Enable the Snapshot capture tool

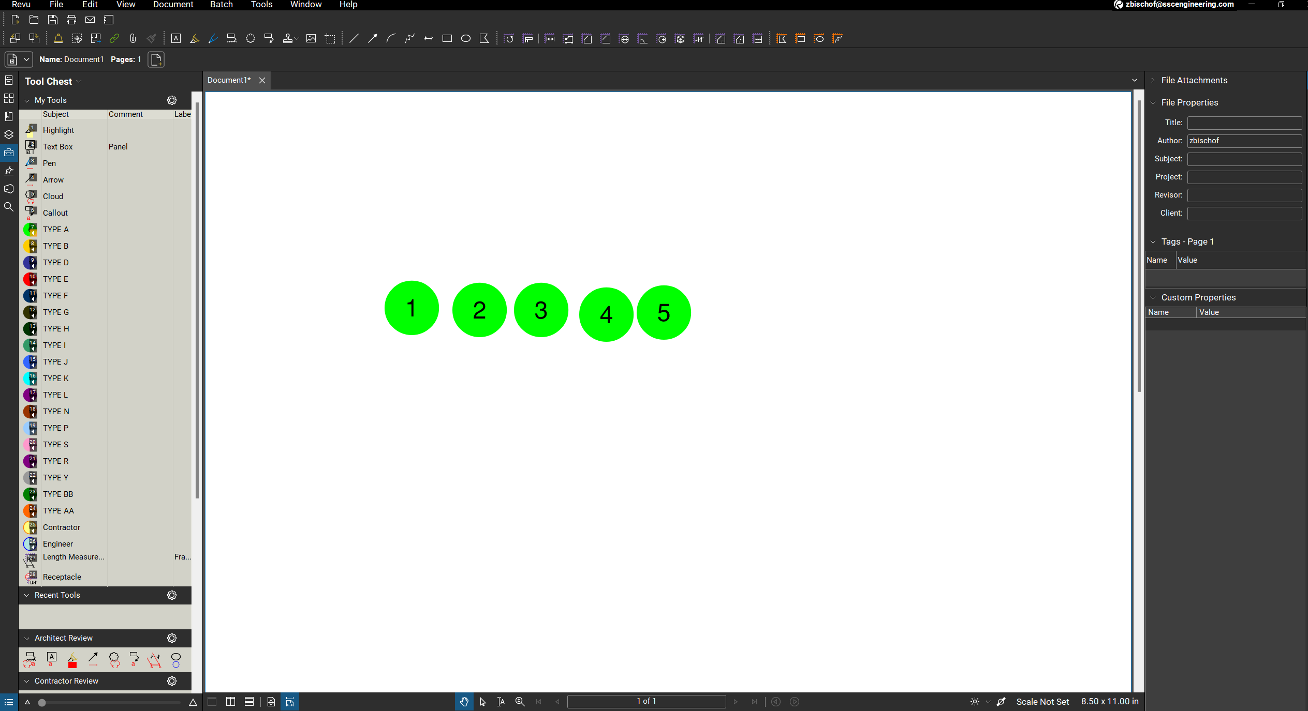coord(331,38)
